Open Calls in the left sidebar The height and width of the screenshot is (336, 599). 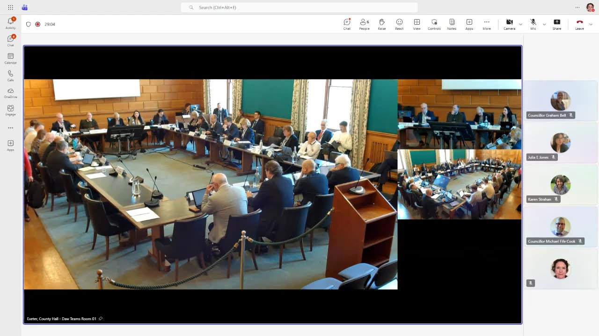coord(10,76)
